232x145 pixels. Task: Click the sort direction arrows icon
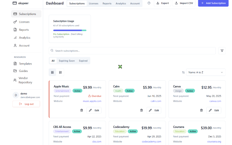[x=183, y=72]
